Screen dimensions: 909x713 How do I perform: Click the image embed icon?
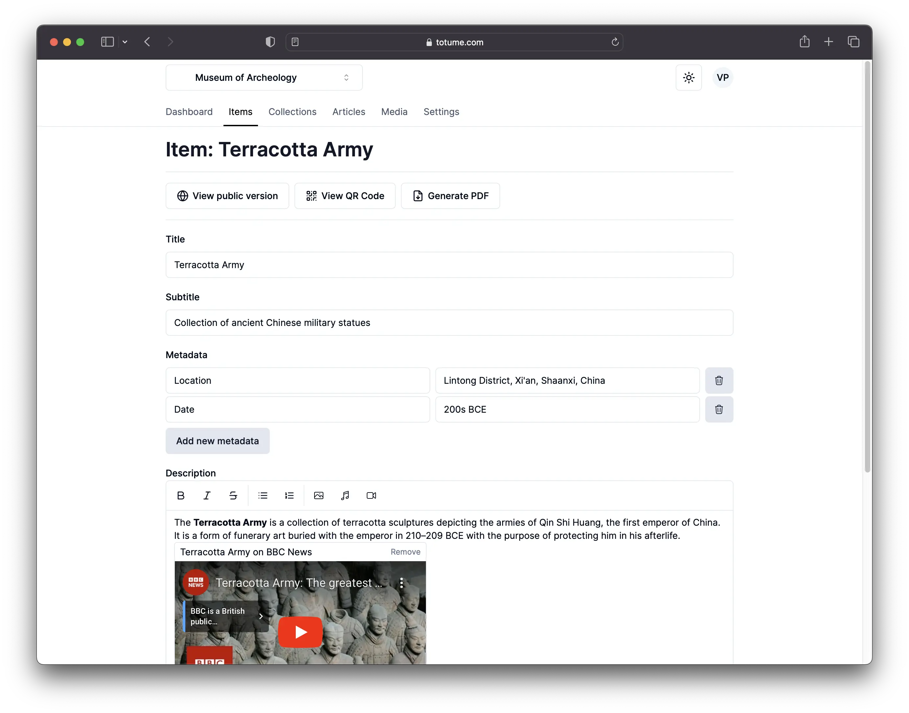319,495
